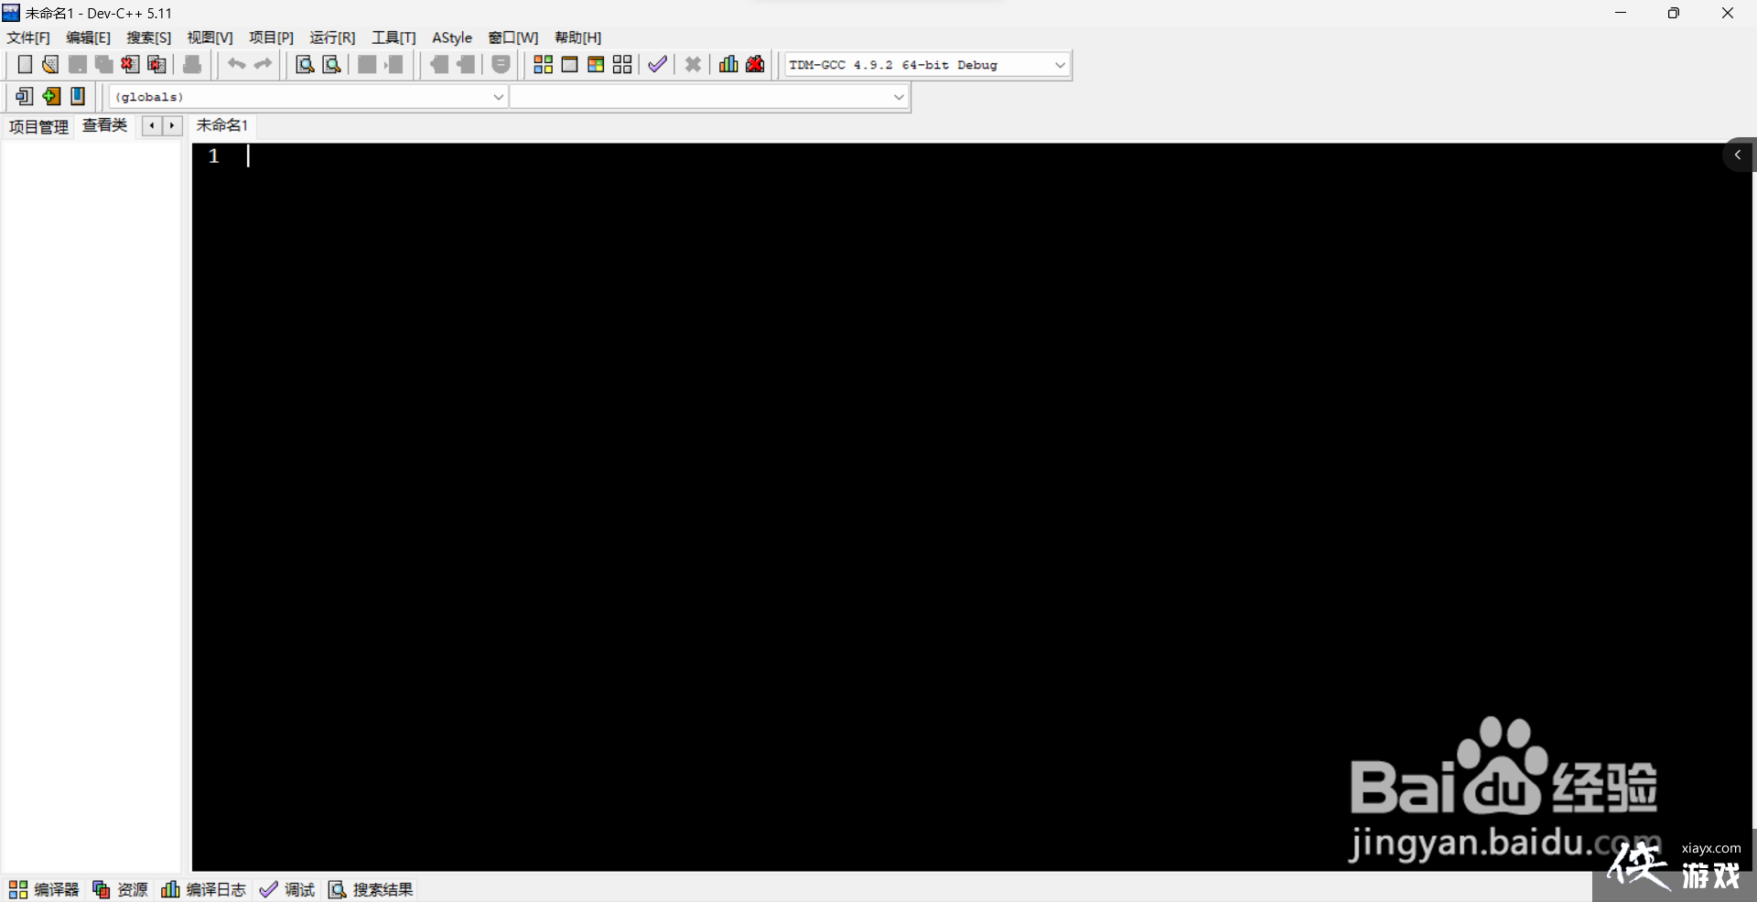Click the Insert snippet toolbar icon
Viewport: 1757px width, 902px height.
click(x=24, y=96)
